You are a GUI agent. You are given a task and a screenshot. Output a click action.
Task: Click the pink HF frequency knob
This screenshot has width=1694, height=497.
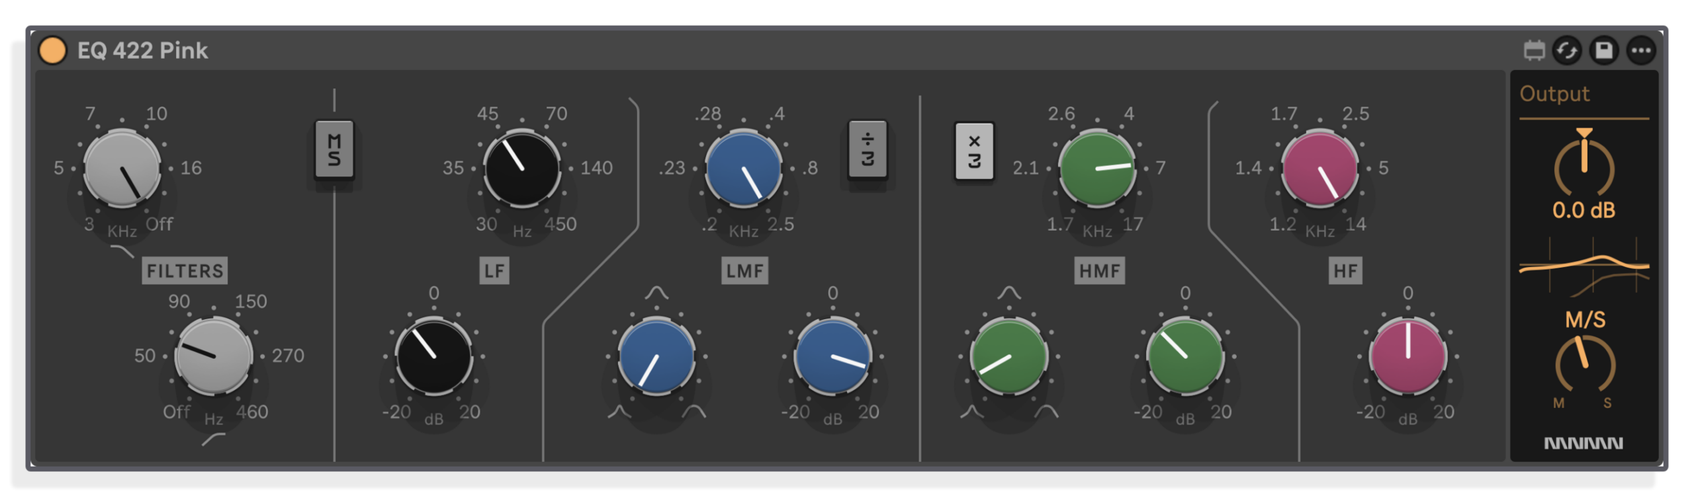(1320, 168)
